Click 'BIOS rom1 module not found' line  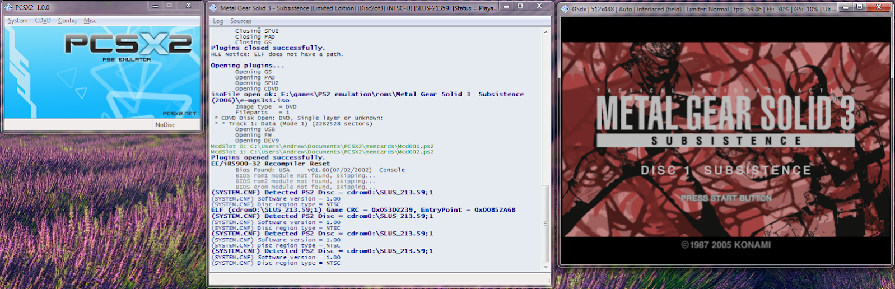coord(306,176)
